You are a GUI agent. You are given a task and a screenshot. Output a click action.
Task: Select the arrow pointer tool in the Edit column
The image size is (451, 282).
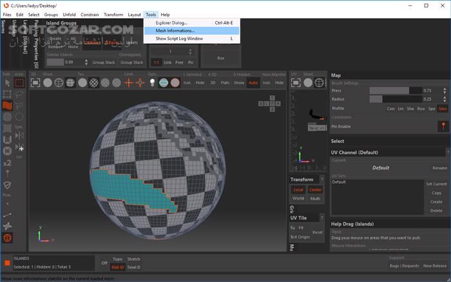tap(7, 83)
